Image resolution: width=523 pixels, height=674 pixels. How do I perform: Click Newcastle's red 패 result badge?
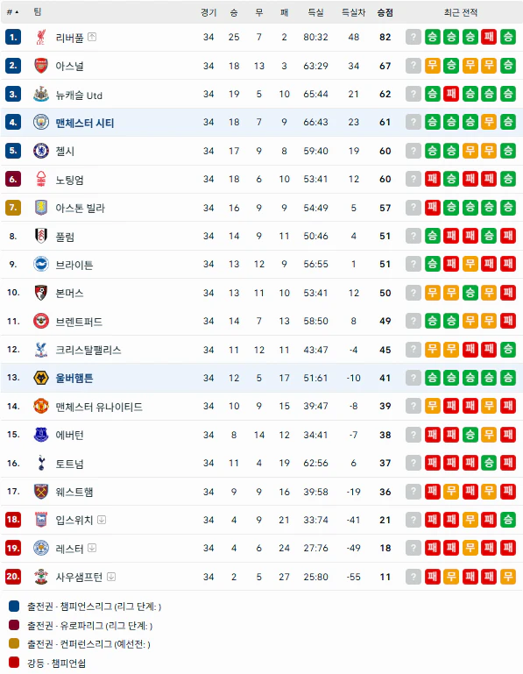coord(451,94)
